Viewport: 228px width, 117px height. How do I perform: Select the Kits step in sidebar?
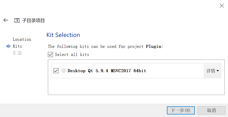[x=17, y=46]
